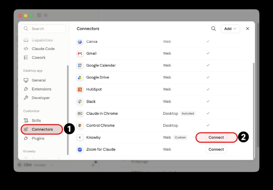The width and height of the screenshot is (273, 190).
Task: Click the Gmail connected checkmark
Action: pos(208,53)
